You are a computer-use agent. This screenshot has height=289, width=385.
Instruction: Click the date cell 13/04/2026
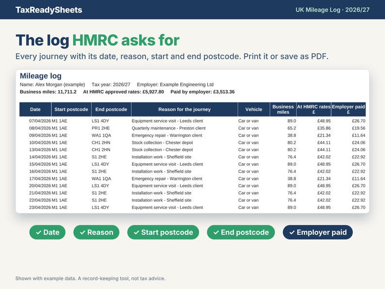click(40, 150)
